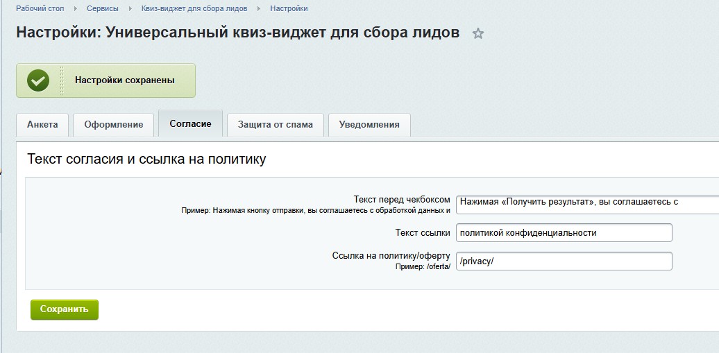Image resolution: width=719 pixels, height=353 pixels.
Task: Click breadcrumb arrow after Рабочий стол
Action: coord(75,9)
